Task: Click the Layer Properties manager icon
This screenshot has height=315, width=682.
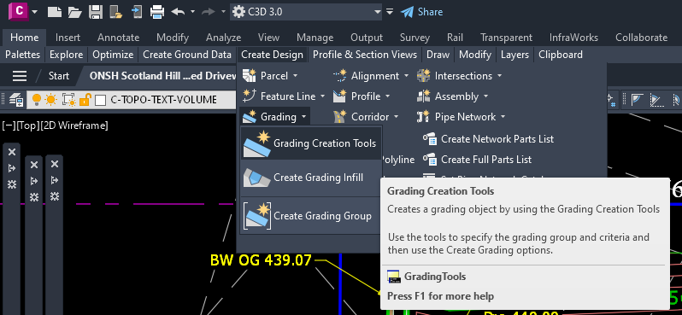Action: point(16,100)
